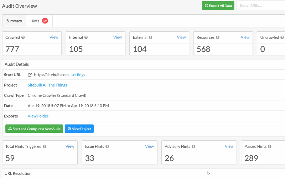This screenshot has width=285, height=178.
Task: Focus the Search URLs input field
Action: click(261, 6)
